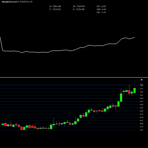
Task: Click the "OH: 4.85" readout
Action: coord(101,9)
